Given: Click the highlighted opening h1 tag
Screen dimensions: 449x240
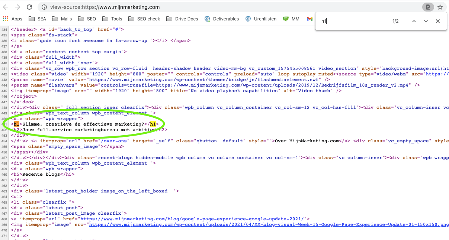Looking at the screenshot, I should click(16, 124).
